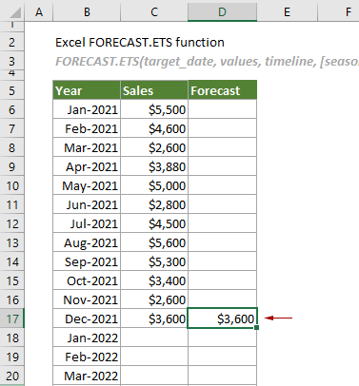Select column E header
Viewport: 359px width, 386px height.
click(x=287, y=12)
